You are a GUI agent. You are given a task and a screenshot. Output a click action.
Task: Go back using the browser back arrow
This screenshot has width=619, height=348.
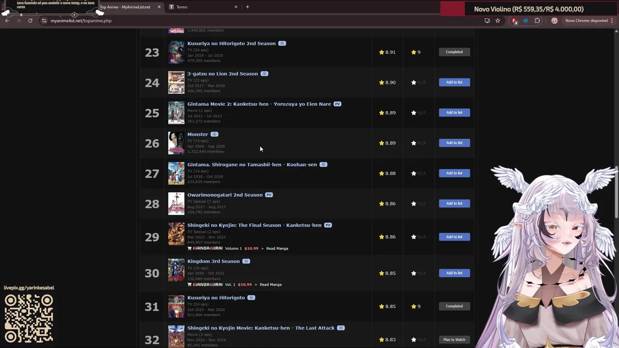click(7, 21)
